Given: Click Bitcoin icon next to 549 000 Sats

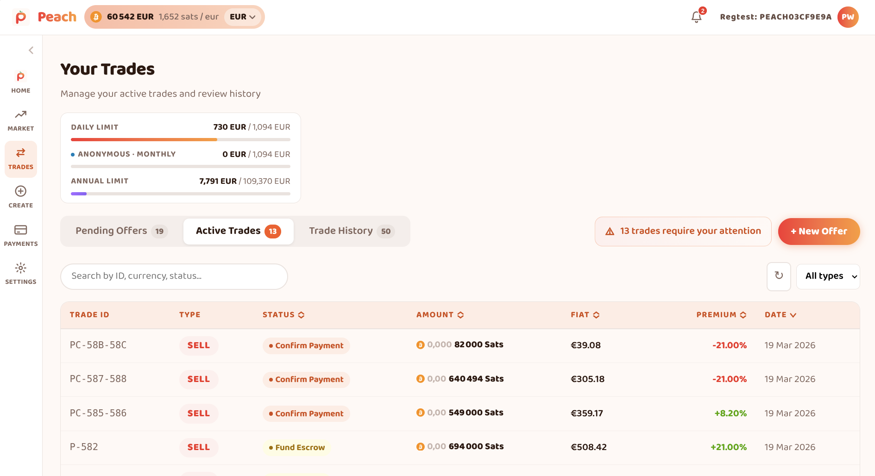Looking at the screenshot, I should click(421, 413).
